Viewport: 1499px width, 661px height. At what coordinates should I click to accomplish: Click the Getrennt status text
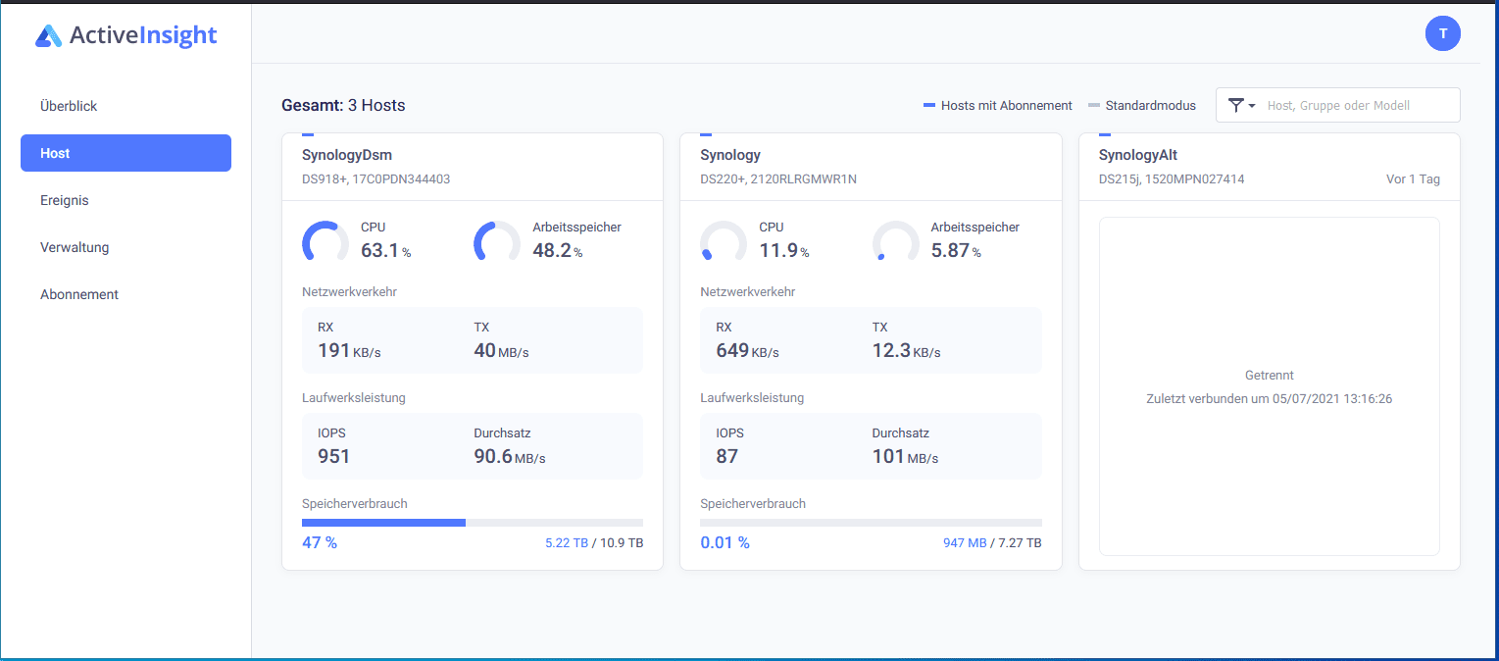point(1270,376)
